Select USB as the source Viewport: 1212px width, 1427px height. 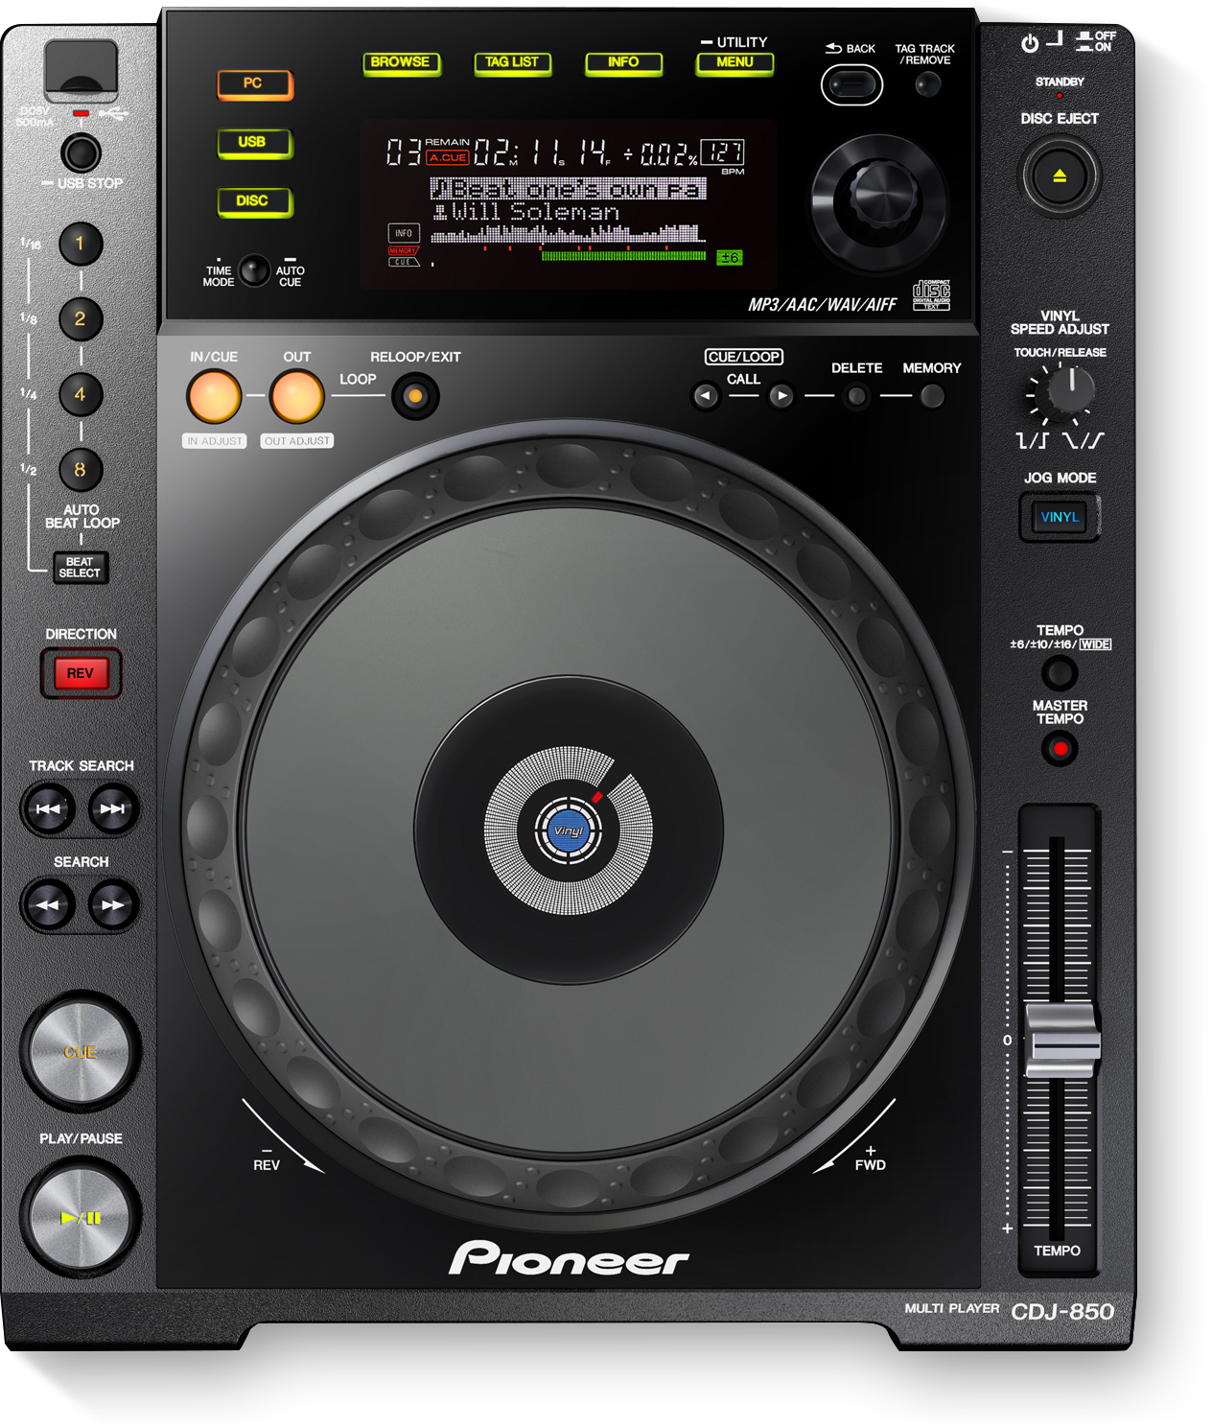(x=253, y=143)
